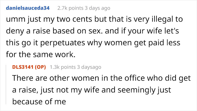Click the 1.3k points score
The height and width of the screenshot is (111, 197).
63,67
